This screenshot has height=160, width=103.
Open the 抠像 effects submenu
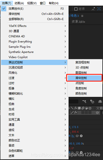pyautogui.click(x=34, y=88)
